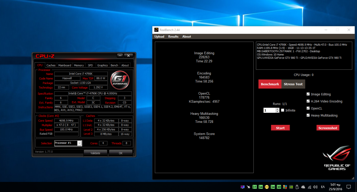Open the OneDrive cloud tray icon

(303, 187)
